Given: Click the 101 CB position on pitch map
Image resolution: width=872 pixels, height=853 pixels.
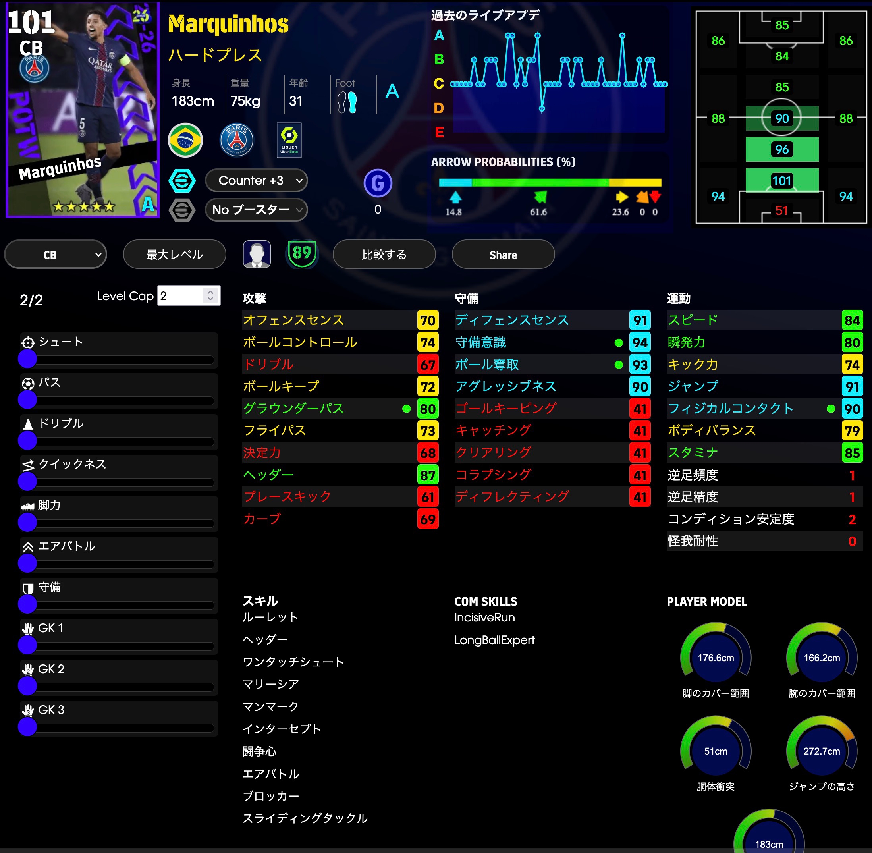Looking at the screenshot, I should [781, 181].
